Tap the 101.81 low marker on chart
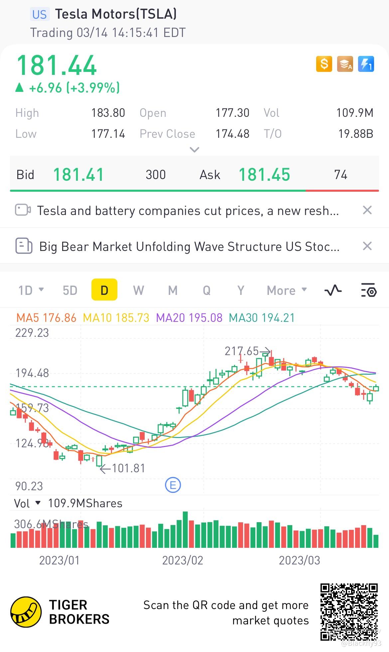The image size is (389, 652). [x=123, y=468]
